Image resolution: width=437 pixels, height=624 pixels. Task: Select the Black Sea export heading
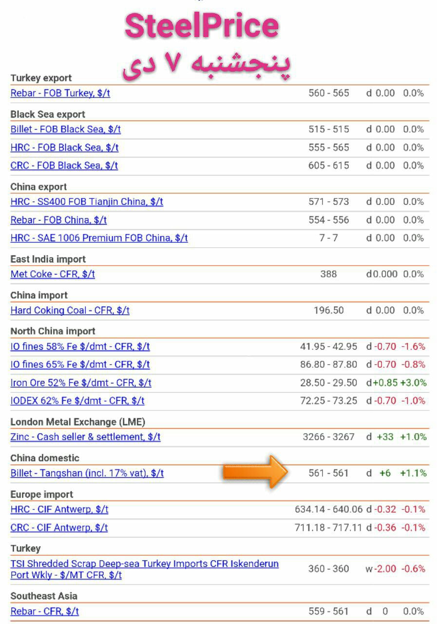(x=48, y=114)
